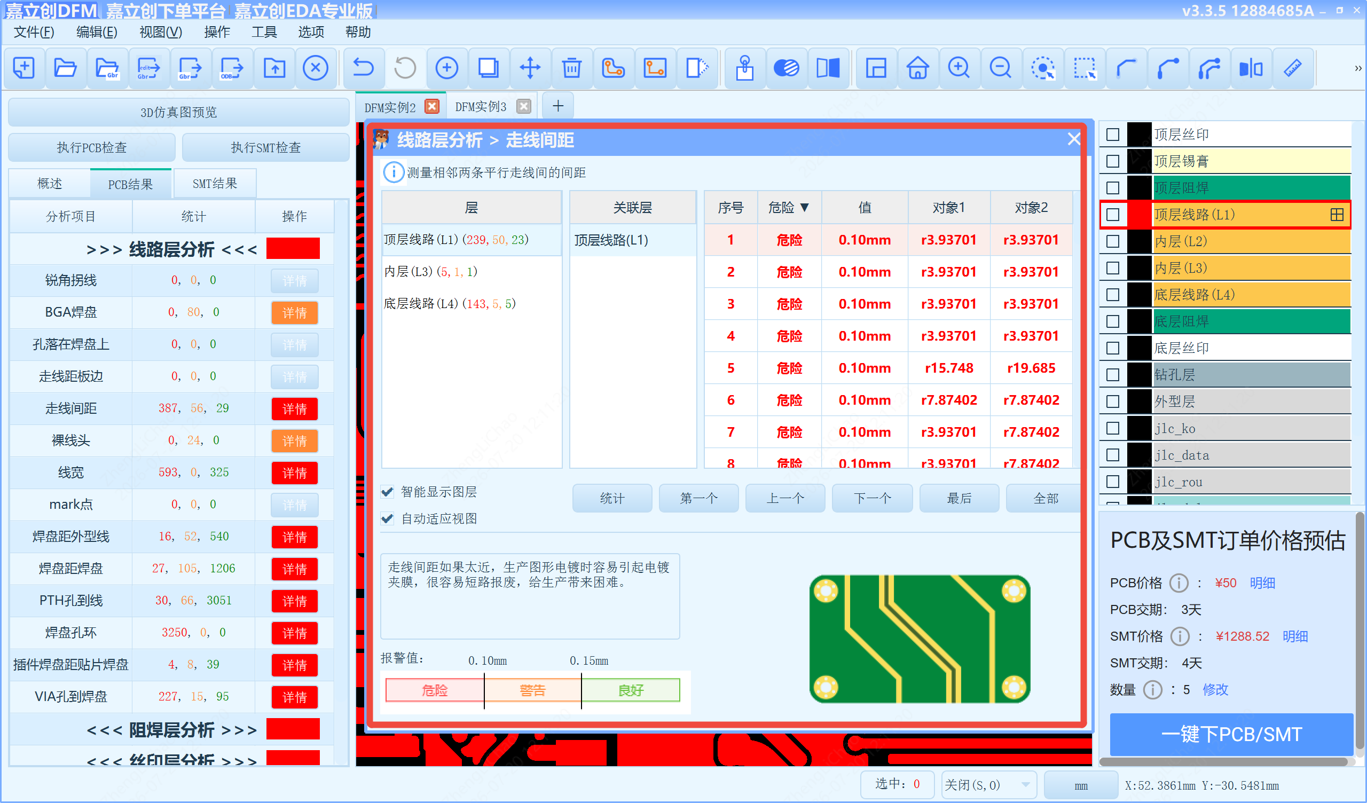Open the 关闭(S,0) dropdown in status bar
This screenshot has height=803, width=1367.
pos(989,785)
